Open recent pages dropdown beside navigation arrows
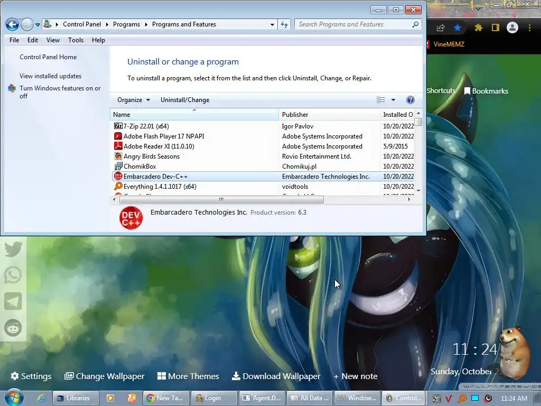This screenshot has height=406, width=541. [x=38, y=25]
